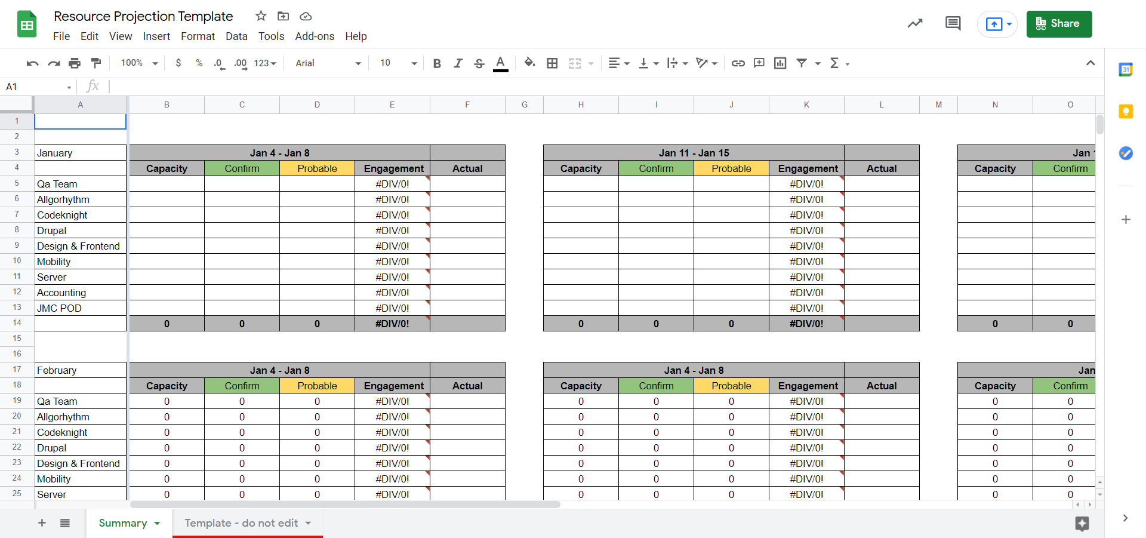Switch to the Summary sheet tab

click(x=124, y=522)
